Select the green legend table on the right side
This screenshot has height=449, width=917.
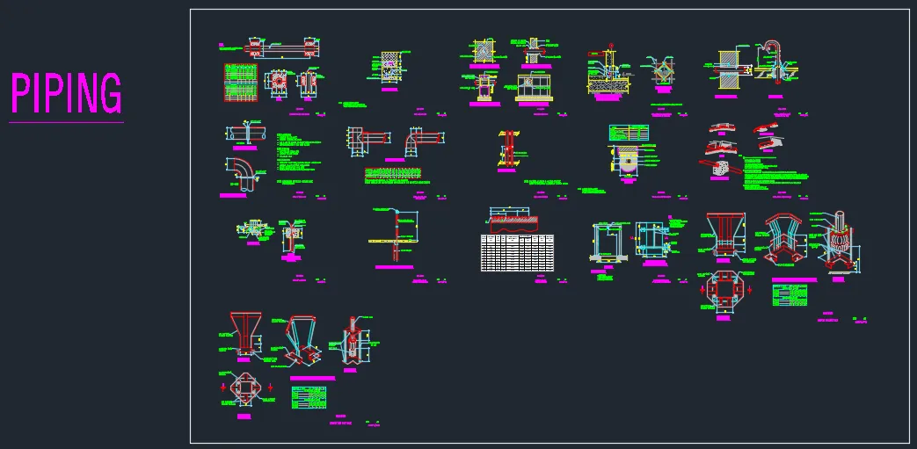pyautogui.click(x=790, y=295)
